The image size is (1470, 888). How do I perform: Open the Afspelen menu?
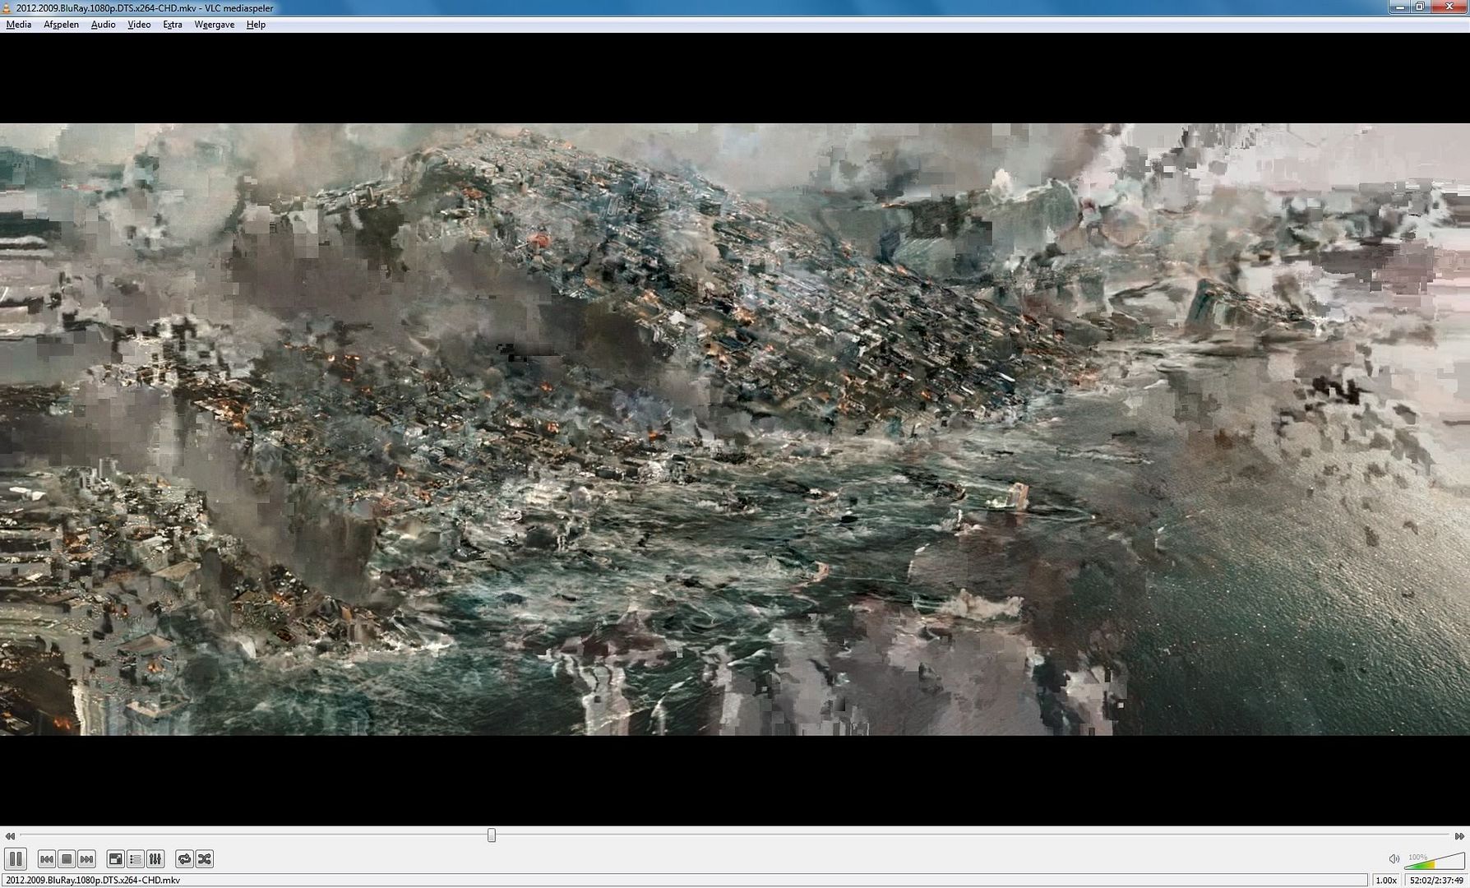[61, 25]
